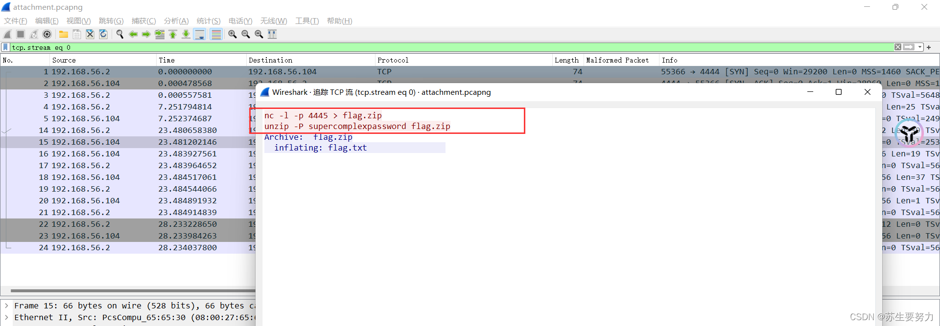This screenshot has height=326, width=940.
Task: Click the unzip -P supercomplexpassword line
Action: pos(357,127)
